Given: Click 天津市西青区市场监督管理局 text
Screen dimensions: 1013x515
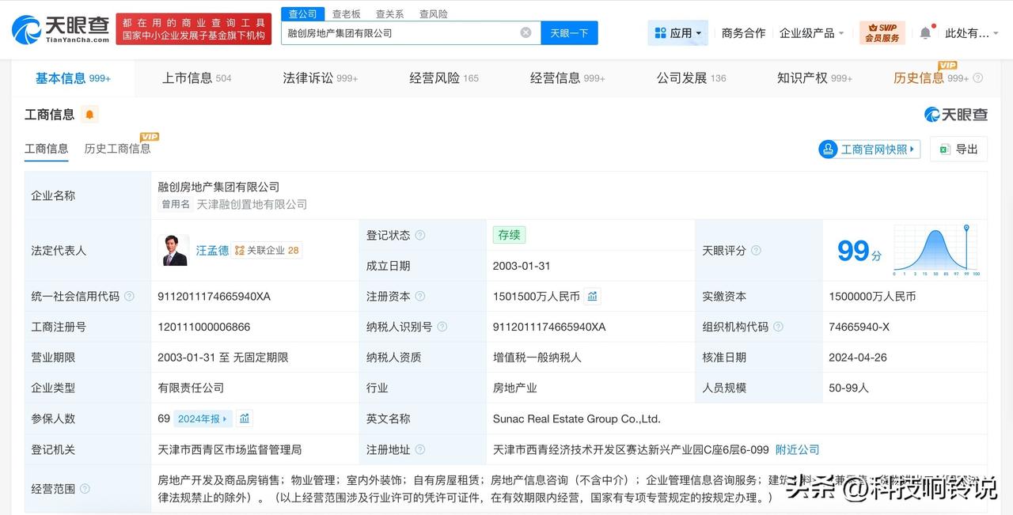Looking at the screenshot, I should tap(230, 449).
